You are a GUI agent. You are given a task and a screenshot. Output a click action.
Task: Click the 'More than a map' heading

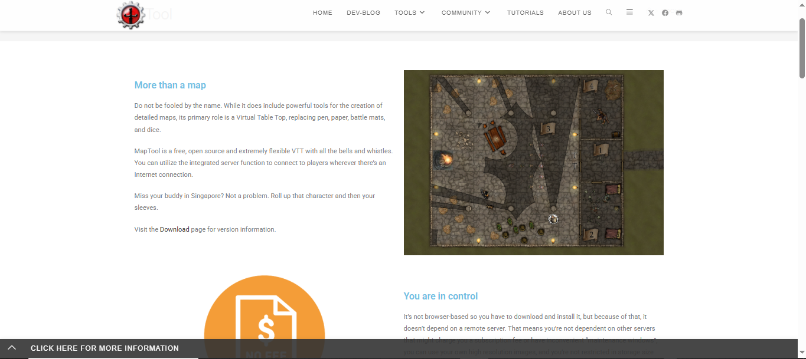170,85
